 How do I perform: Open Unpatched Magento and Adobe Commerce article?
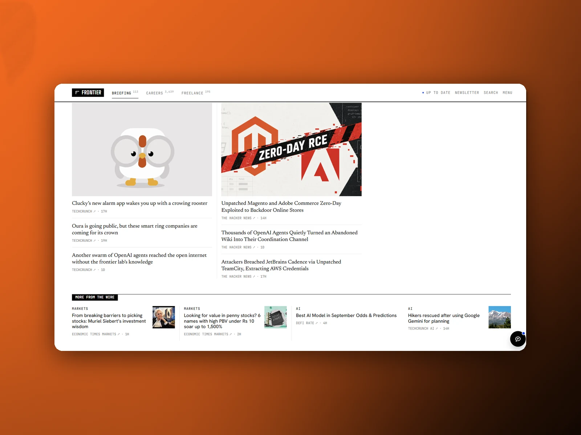[x=281, y=207]
